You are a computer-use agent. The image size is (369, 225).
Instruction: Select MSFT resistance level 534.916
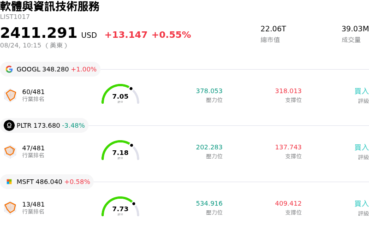pyautogui.click(x=209, y=203)
